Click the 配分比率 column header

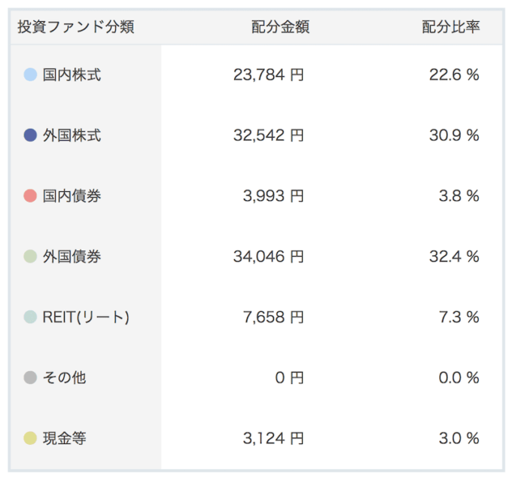451,27
